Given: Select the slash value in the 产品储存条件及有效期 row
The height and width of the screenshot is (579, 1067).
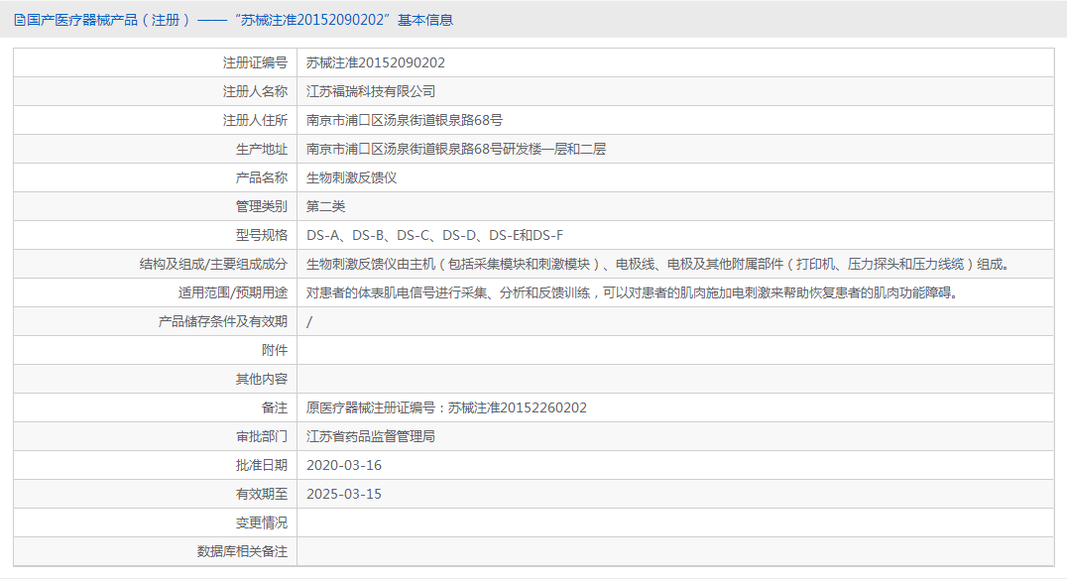Looking at the screenshot, I should [309, 322].
